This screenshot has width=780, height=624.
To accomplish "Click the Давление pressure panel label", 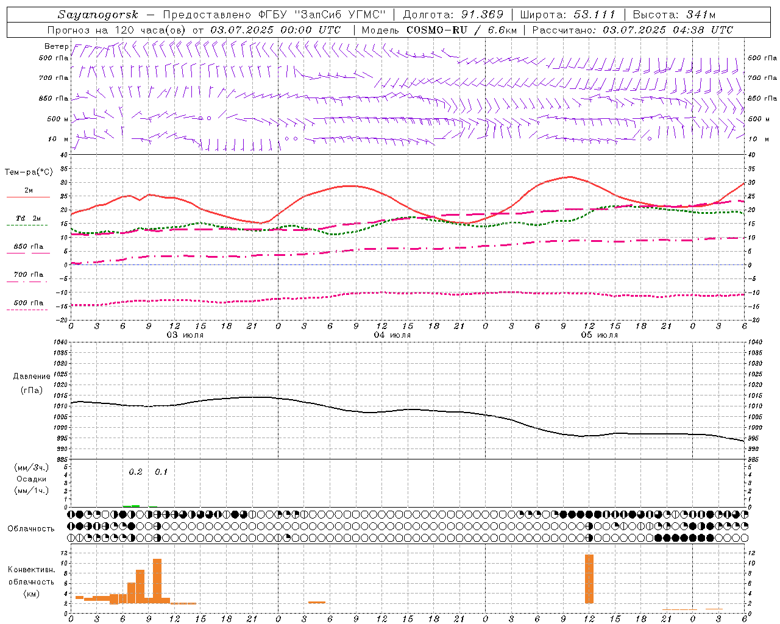I will coord(32,377).
